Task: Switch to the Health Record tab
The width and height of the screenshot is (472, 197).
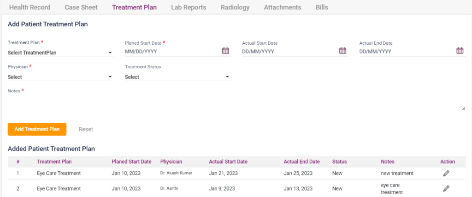Action: pyautogui.click(x=29, y=7)
